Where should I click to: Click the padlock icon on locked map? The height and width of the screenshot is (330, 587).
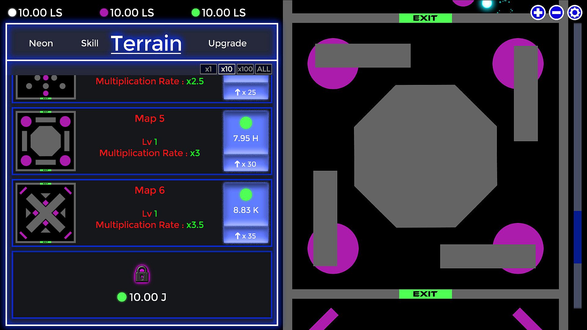[x=142, y=274]
